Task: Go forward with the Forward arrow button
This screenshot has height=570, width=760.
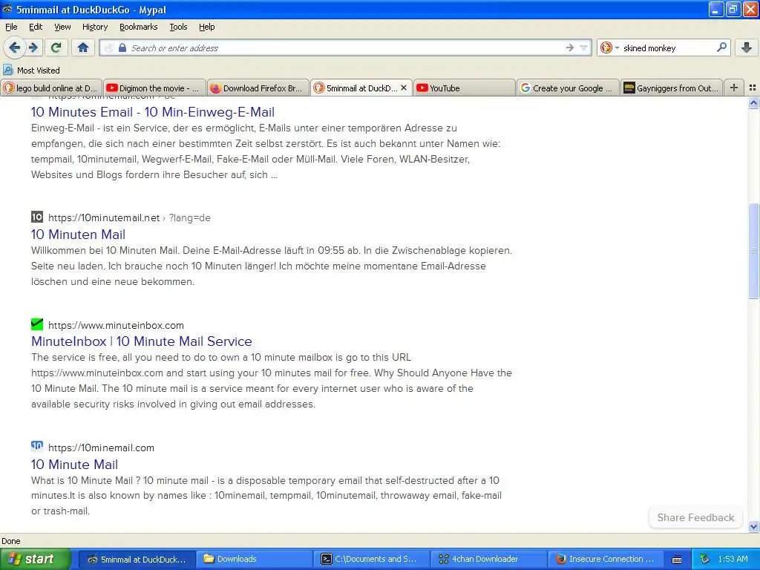Action: 33,47
